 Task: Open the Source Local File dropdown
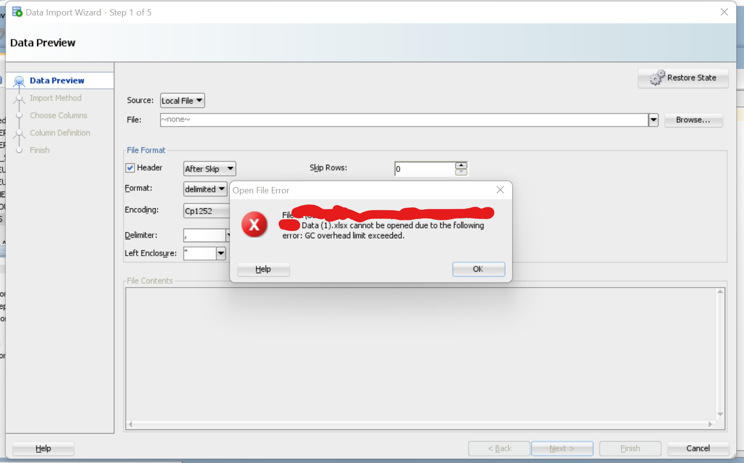pyautogui.click(x=183, y=101)
